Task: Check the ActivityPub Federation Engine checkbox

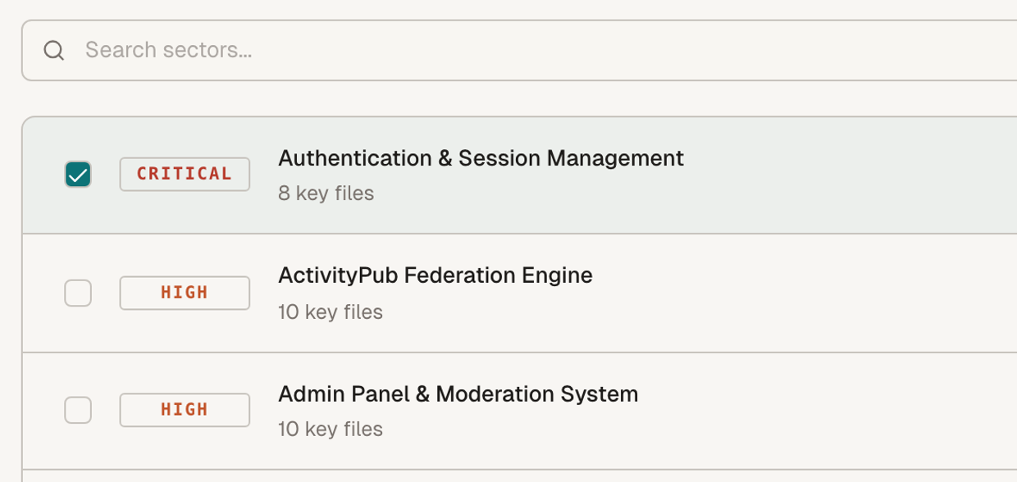Action: (78, 293)
